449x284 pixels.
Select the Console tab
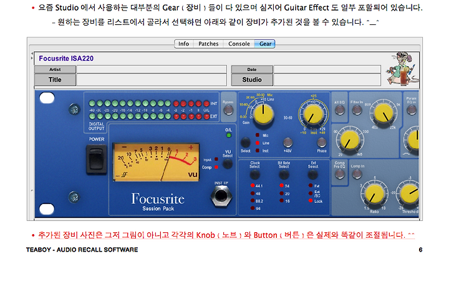[x=239, y=44]
